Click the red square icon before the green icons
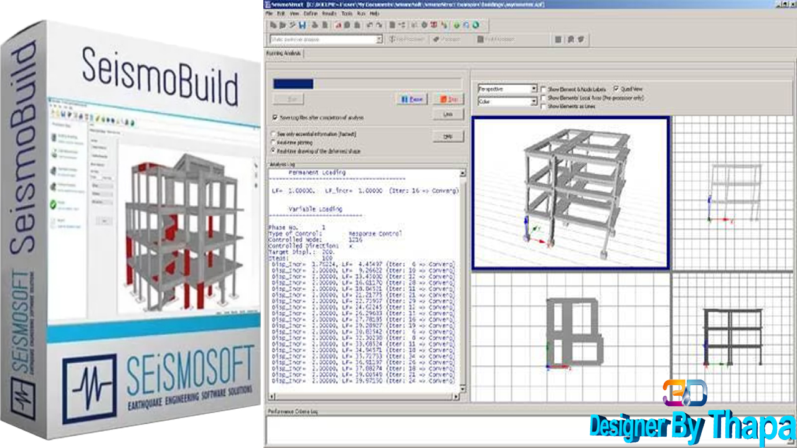 pos(433,25)
